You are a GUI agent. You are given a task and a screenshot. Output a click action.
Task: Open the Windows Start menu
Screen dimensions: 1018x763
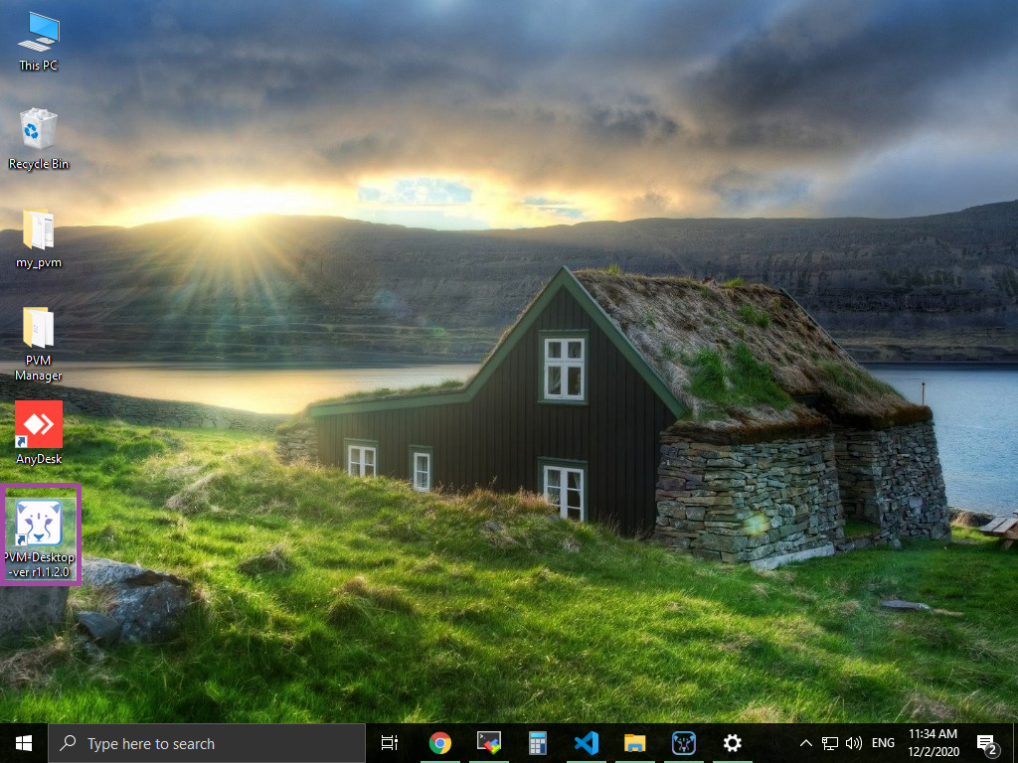tap(24, 743)
